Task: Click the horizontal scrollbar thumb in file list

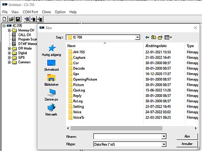Action: (x=116, y=128)
